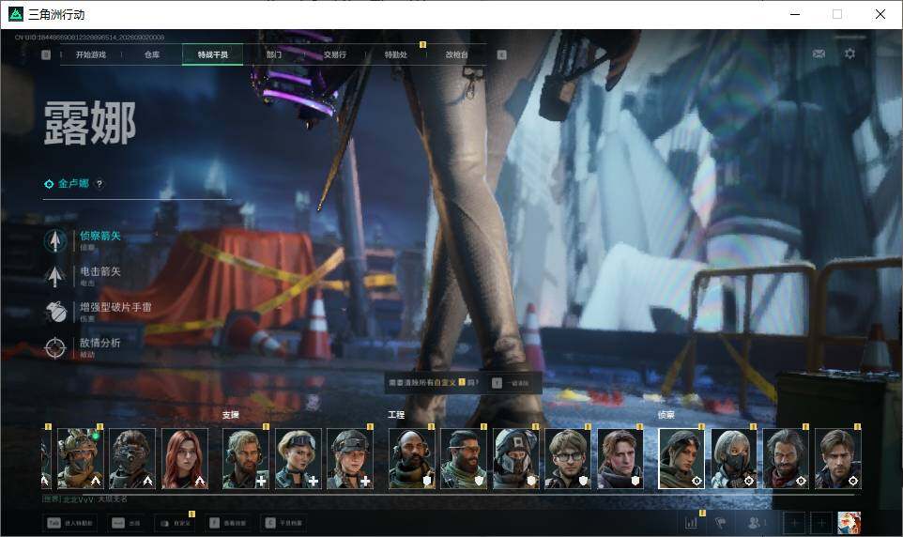Click the world chat message line

tap(85, 499)
